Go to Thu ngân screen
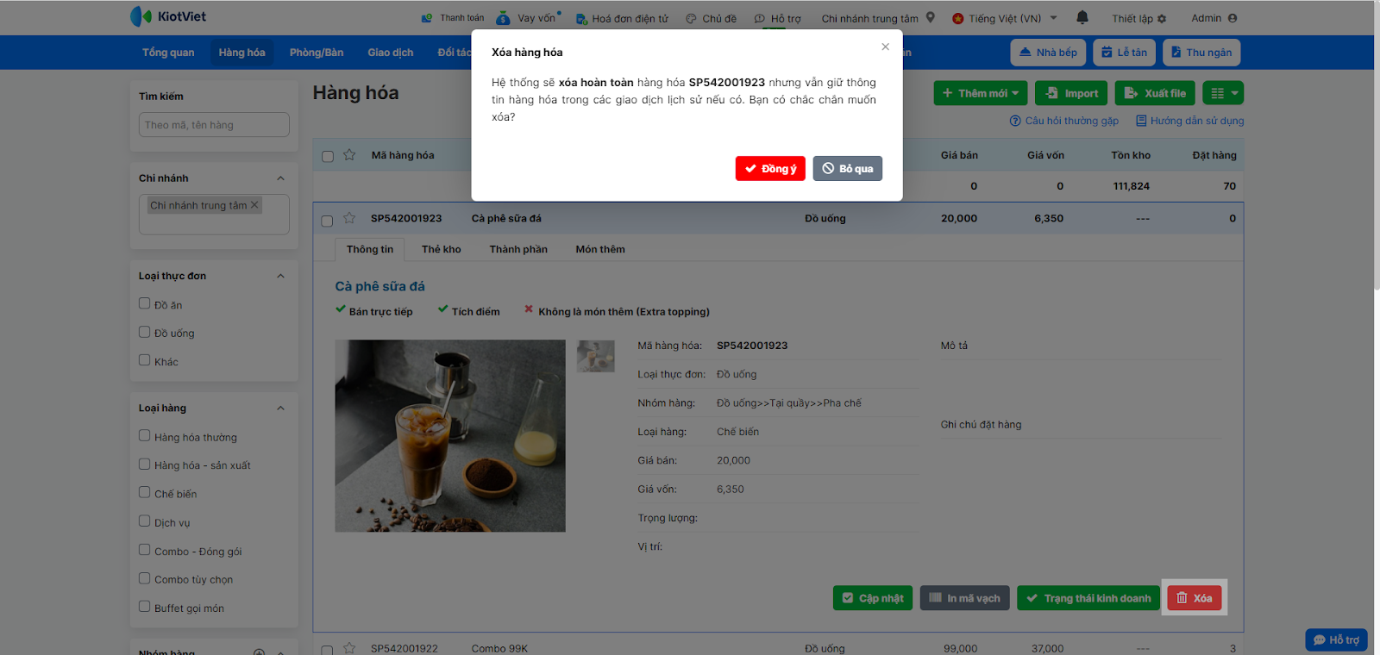Viewport: 1380px width, 655px height. [x=1201, y=53]
